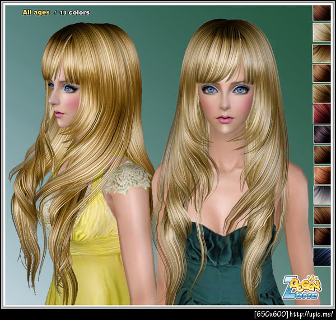The height and width of the screenshot is (320, 336).
Task: Open the http://upic.me/ link
Action: [x=311, y=314]
